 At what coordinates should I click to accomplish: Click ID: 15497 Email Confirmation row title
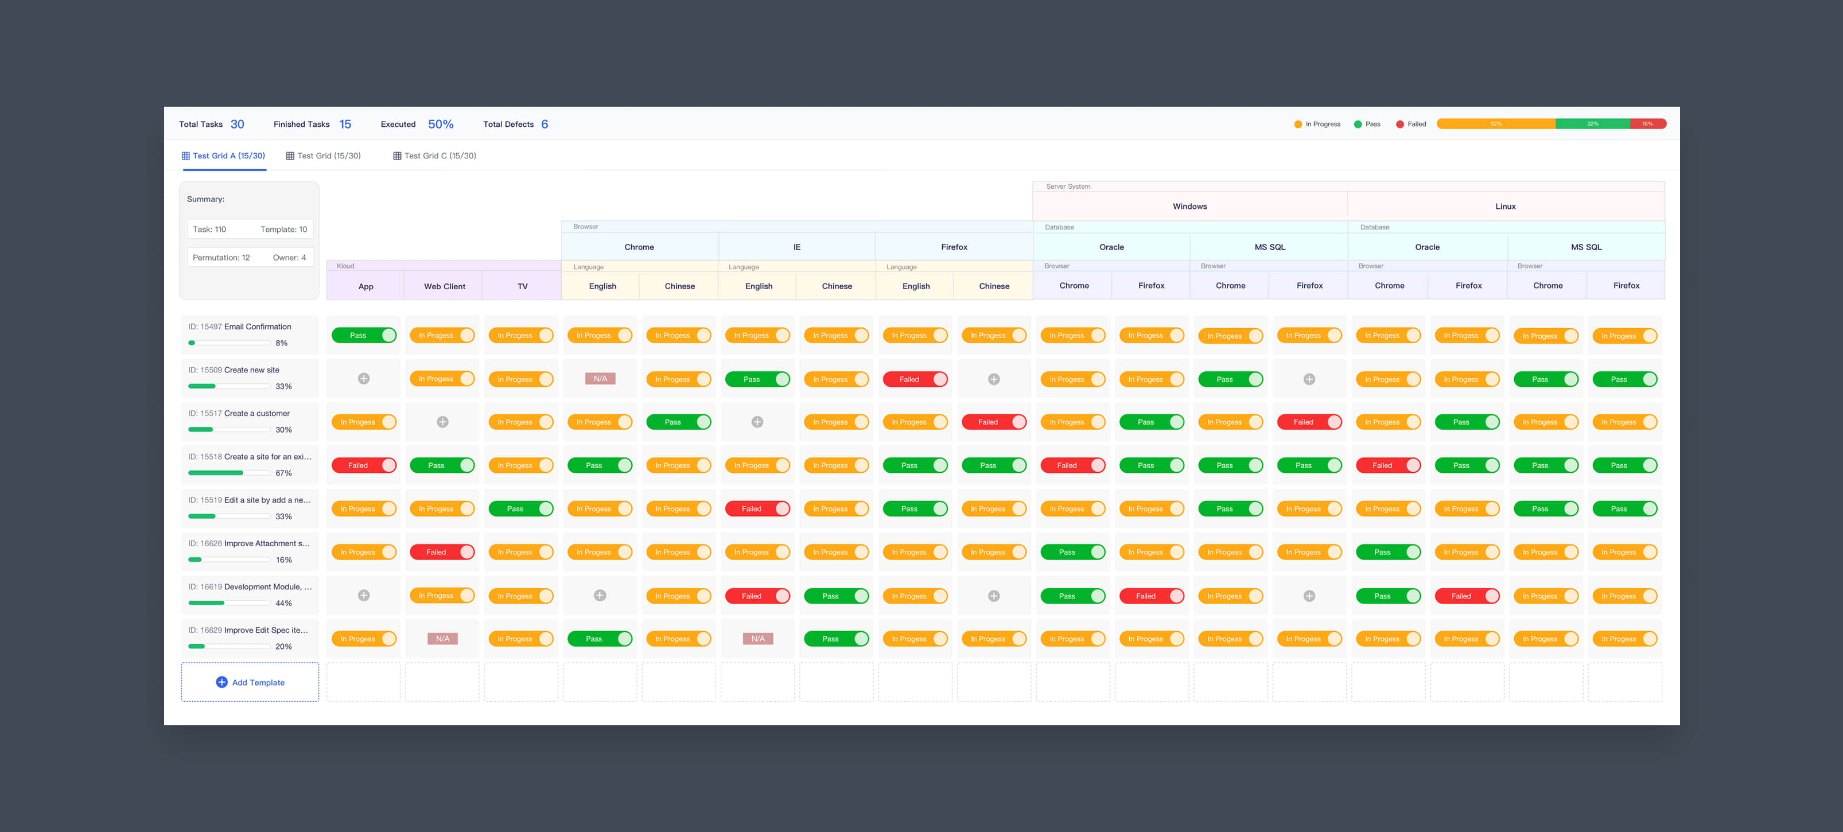point(240,326)
